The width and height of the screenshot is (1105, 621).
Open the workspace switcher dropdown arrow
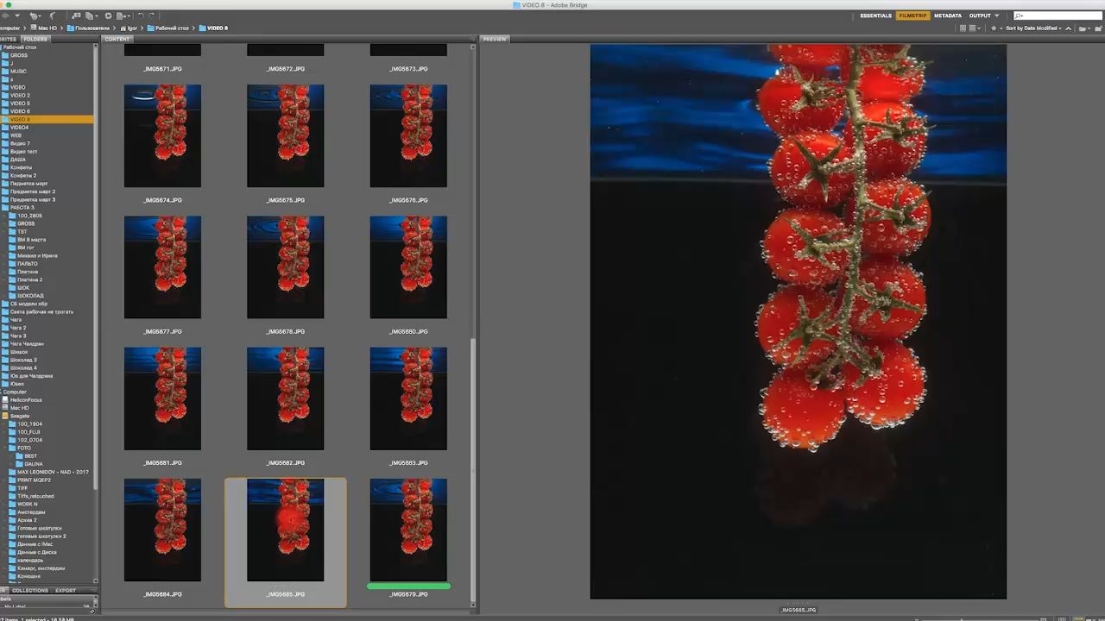997,16
